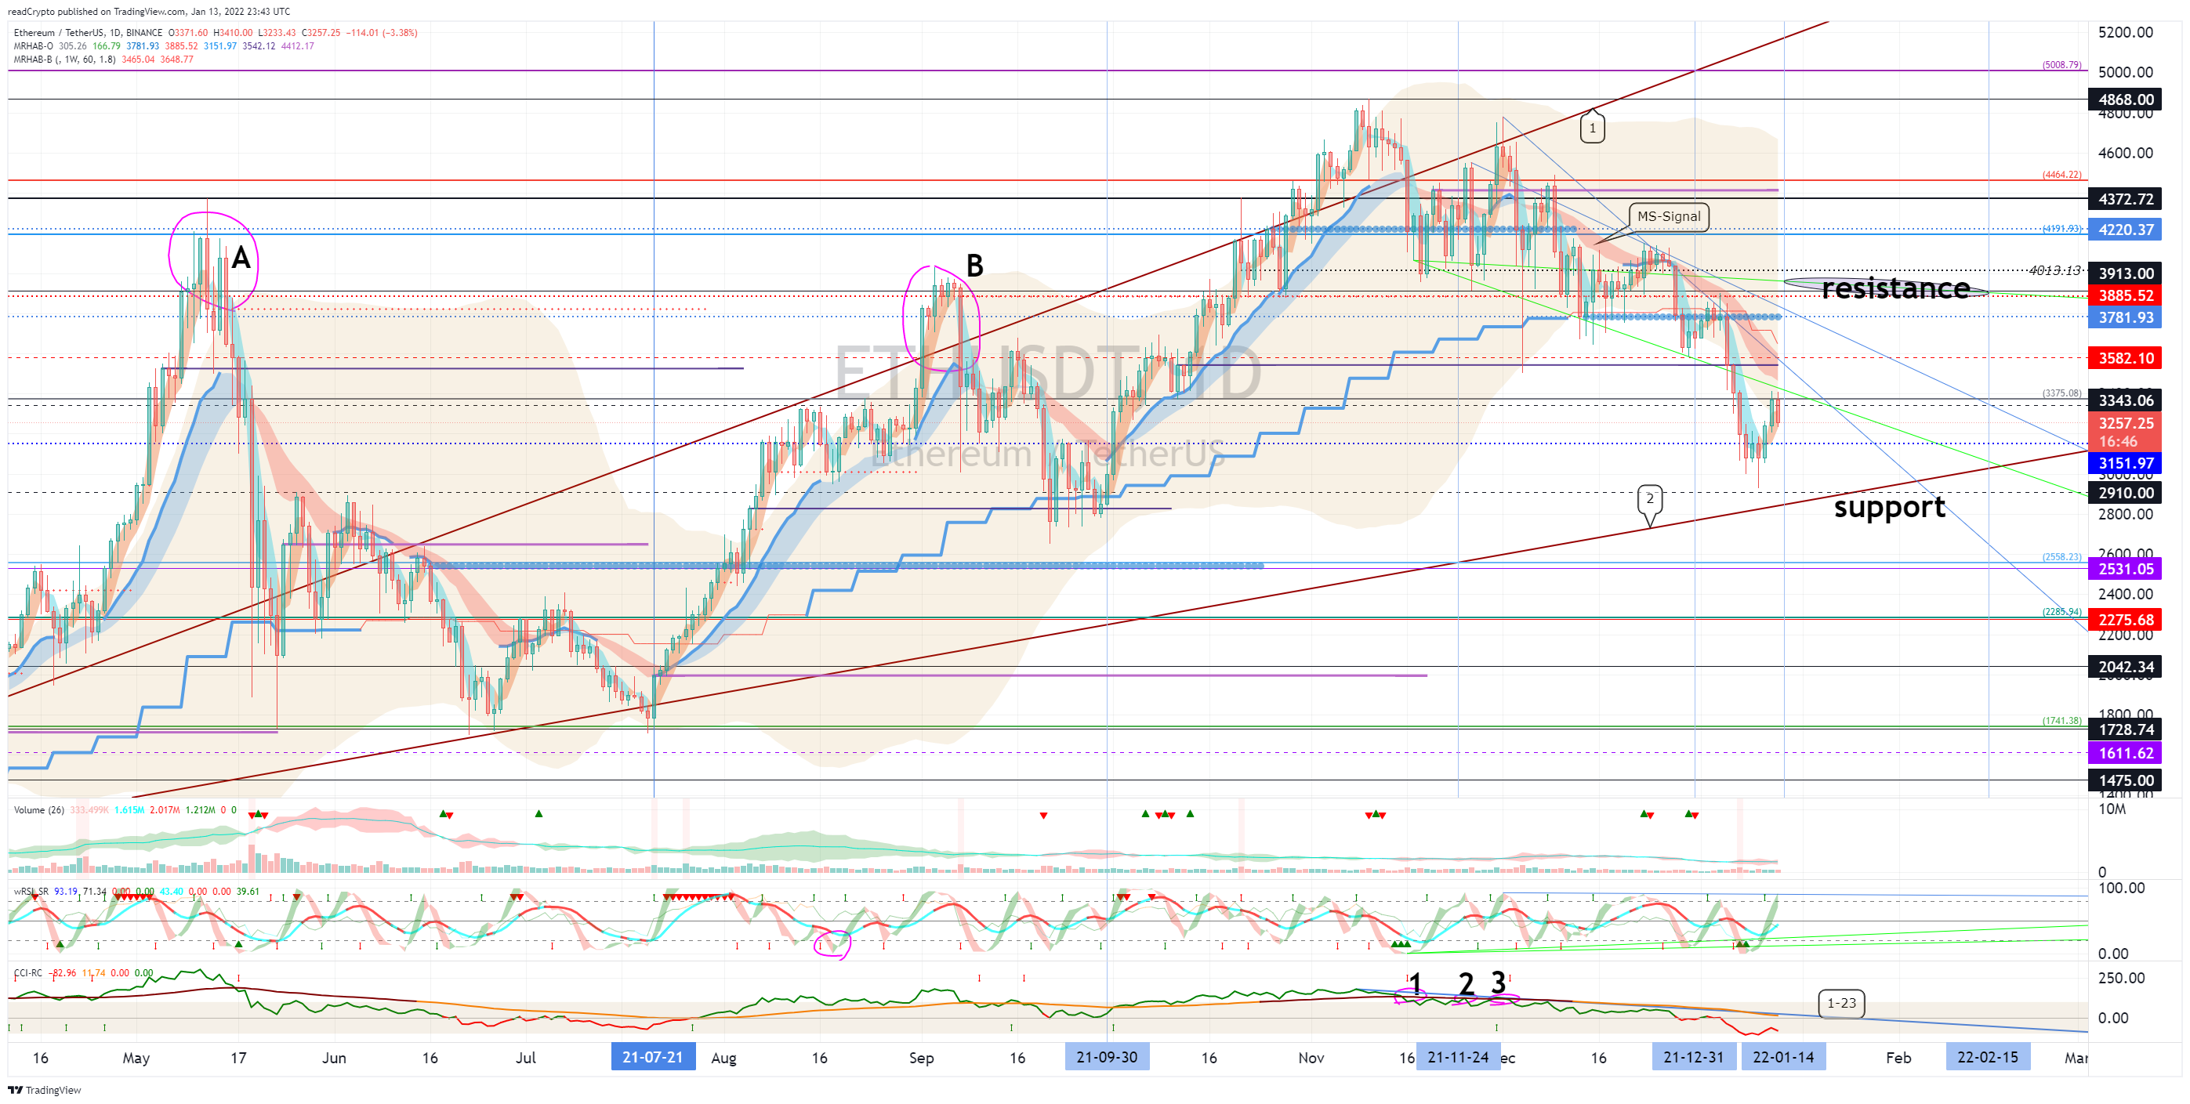
Task: Click the 4868.00 price label
Action: tap(2124, 100)
